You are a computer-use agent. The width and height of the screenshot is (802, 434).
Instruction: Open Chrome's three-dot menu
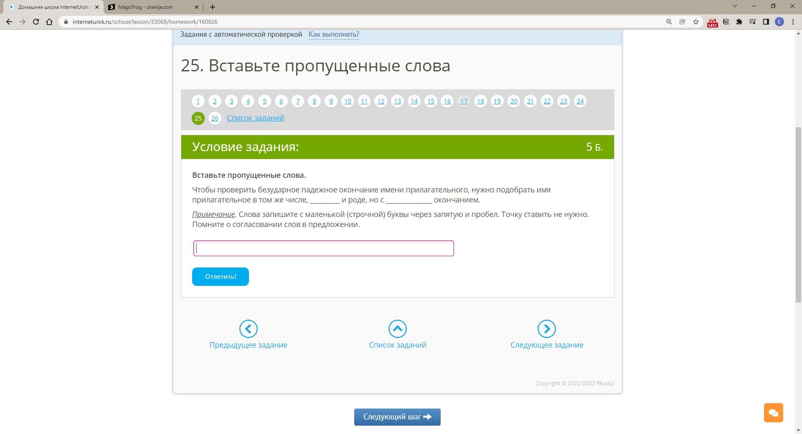[793, 22]
